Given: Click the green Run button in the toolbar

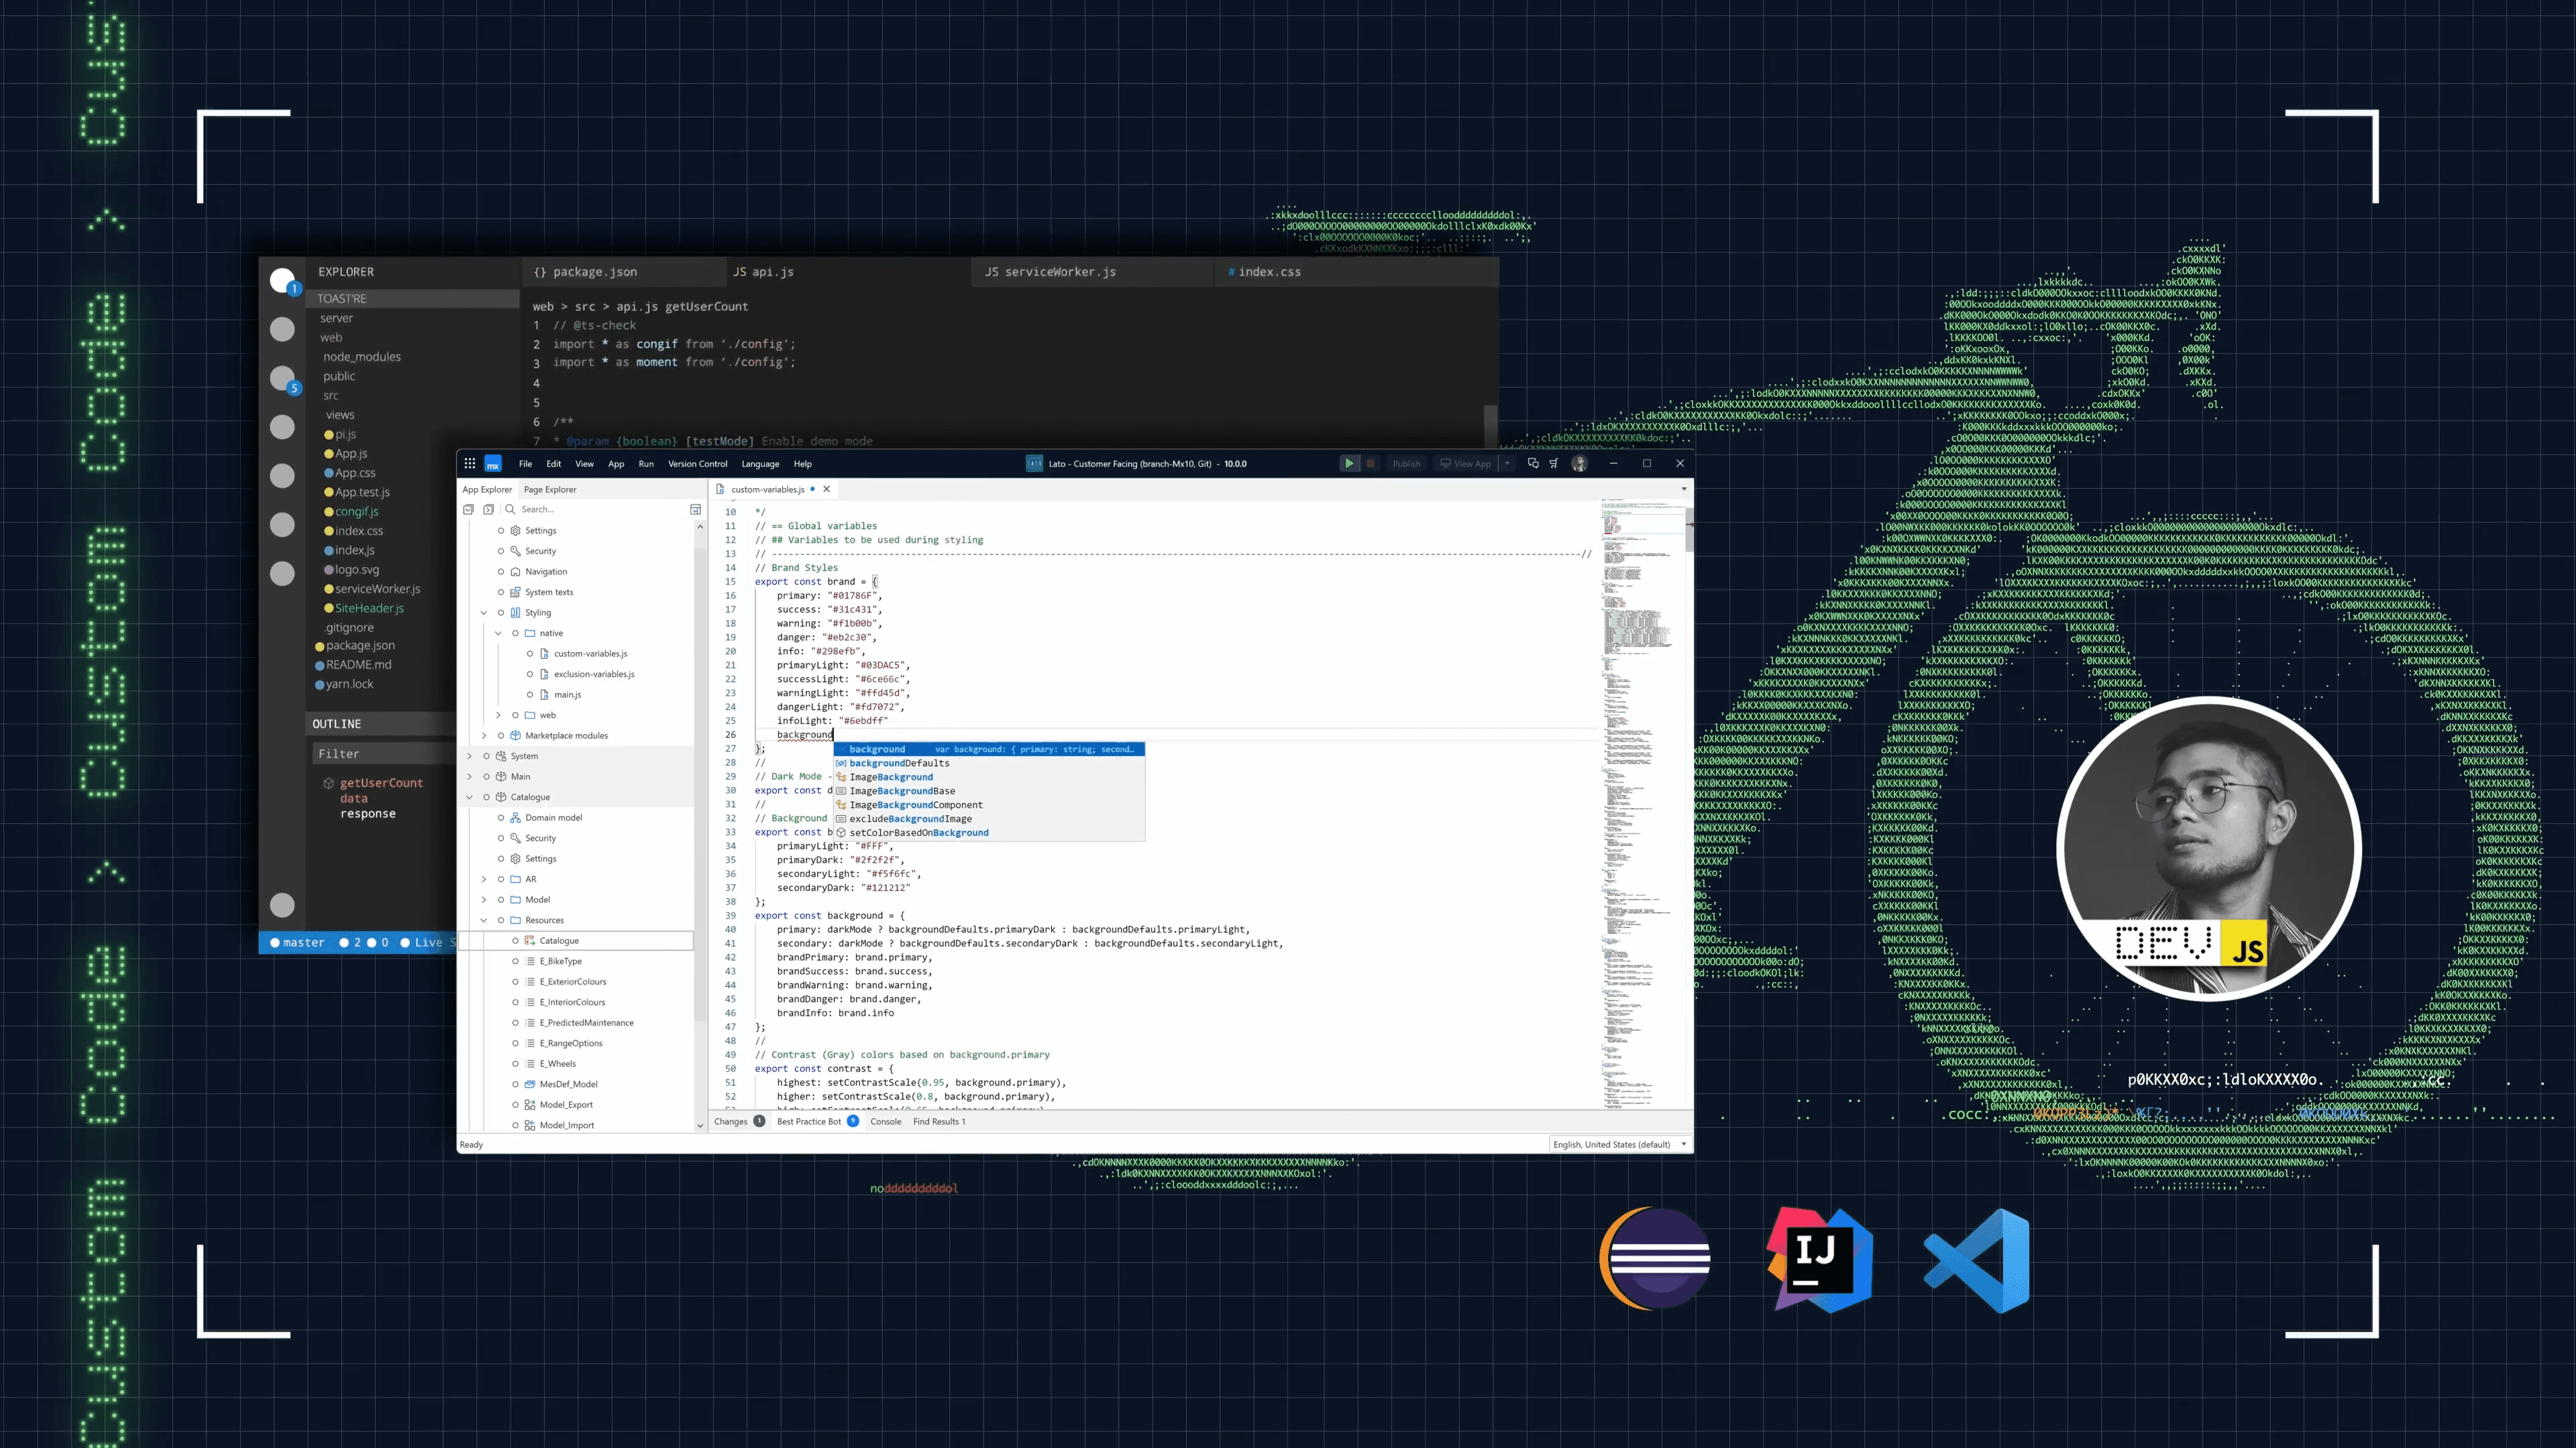Looking at the screenshot, I should 1349,463.
